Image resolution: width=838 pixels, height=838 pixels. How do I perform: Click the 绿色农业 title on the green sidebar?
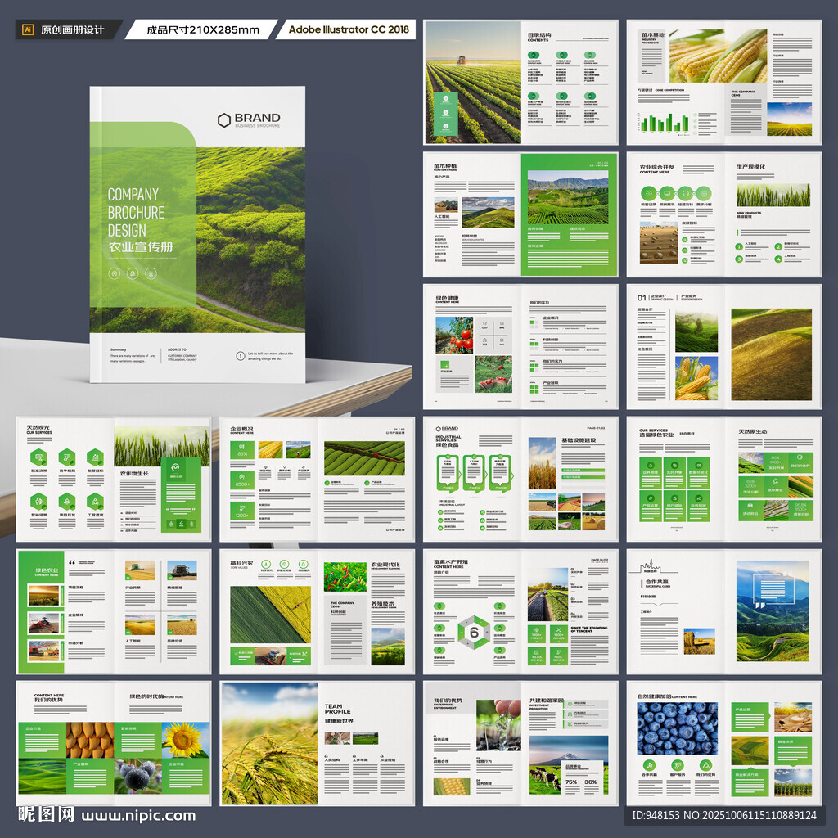pyautogui.click(x=47, y=570)
